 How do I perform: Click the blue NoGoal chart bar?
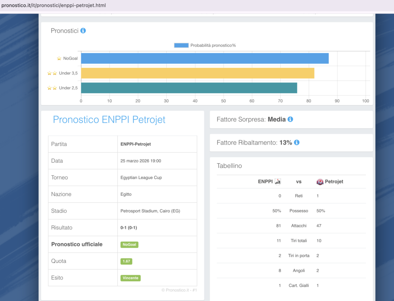click(204, 59)
